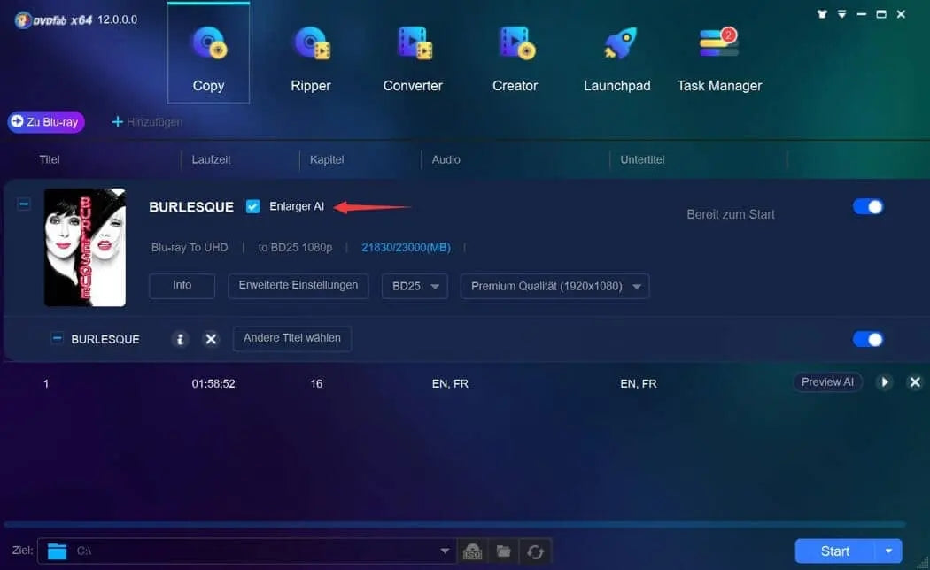
Task: Switch to the Copy tab
Action: [208, 58]
